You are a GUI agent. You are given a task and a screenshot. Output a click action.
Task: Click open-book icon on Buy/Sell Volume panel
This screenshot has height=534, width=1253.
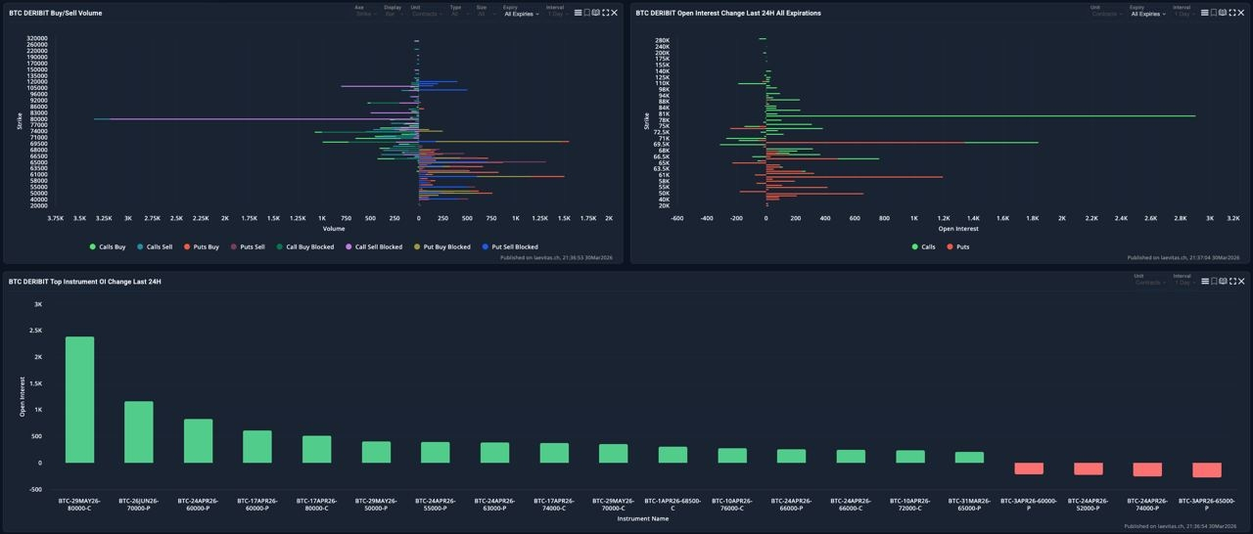tap(596, 13)
